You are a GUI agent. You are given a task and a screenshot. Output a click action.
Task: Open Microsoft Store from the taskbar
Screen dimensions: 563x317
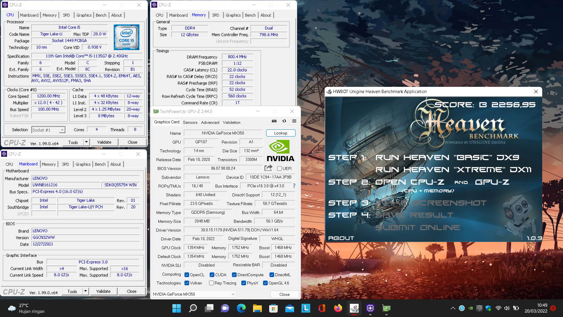[x=273, y=308]
